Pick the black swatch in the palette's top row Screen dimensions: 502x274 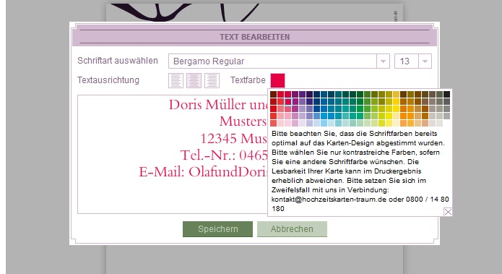(x=446, y=94)
